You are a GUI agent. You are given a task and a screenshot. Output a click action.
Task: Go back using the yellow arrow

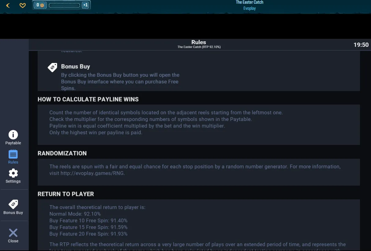point(8,5)
